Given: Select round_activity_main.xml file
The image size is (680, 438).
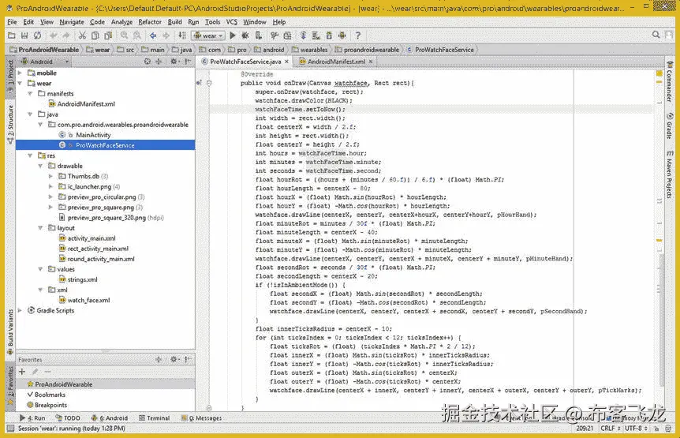Looking at the screenshot, I should pyautogui.click(x=101, y=259).
